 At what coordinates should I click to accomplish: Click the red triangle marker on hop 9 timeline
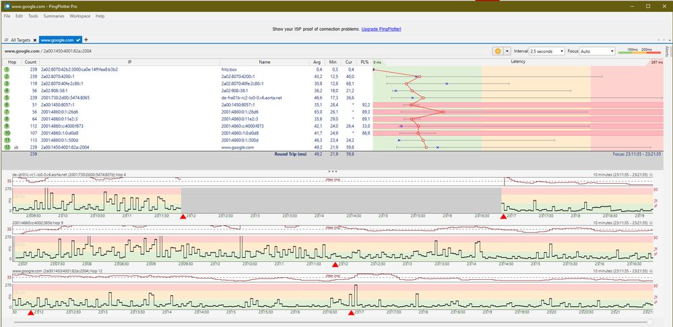click(335, 264)
